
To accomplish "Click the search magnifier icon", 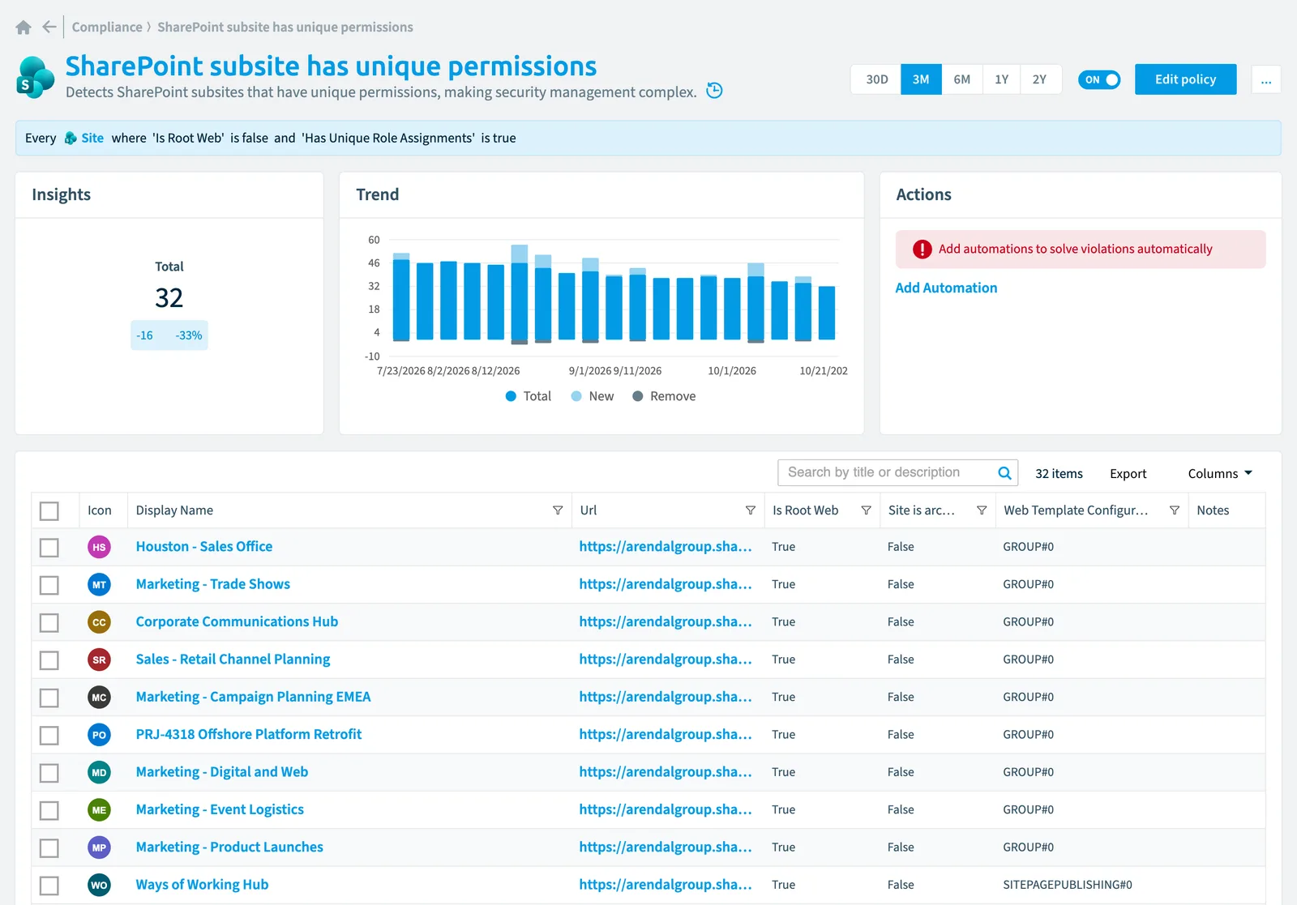I will 1004,473.
